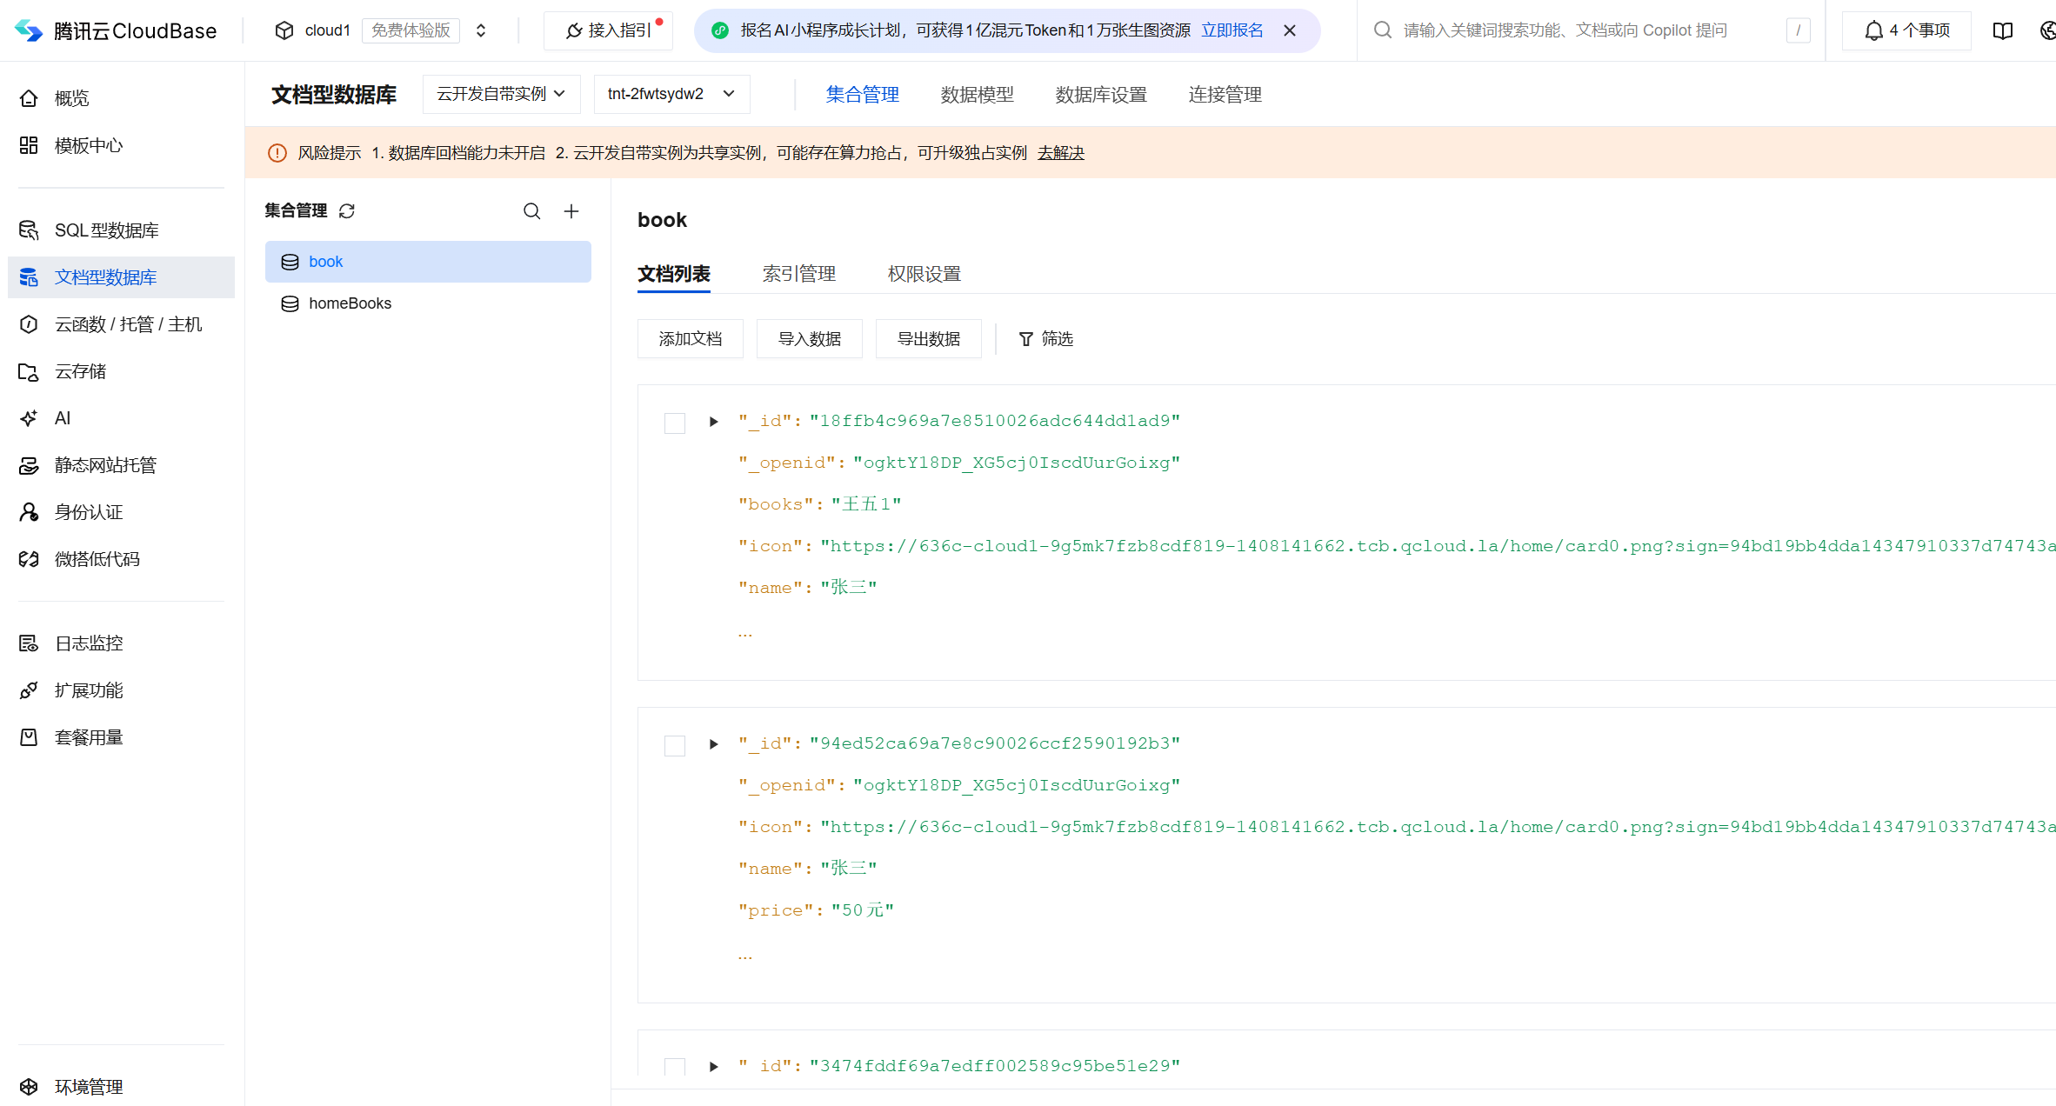Close the AI小程序成长计划 banner
This screenshot has width=2056, height=1106.
tap(1290, 30)
